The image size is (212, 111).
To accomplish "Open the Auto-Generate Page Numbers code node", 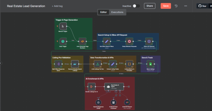I will click(x=82, y=41).
